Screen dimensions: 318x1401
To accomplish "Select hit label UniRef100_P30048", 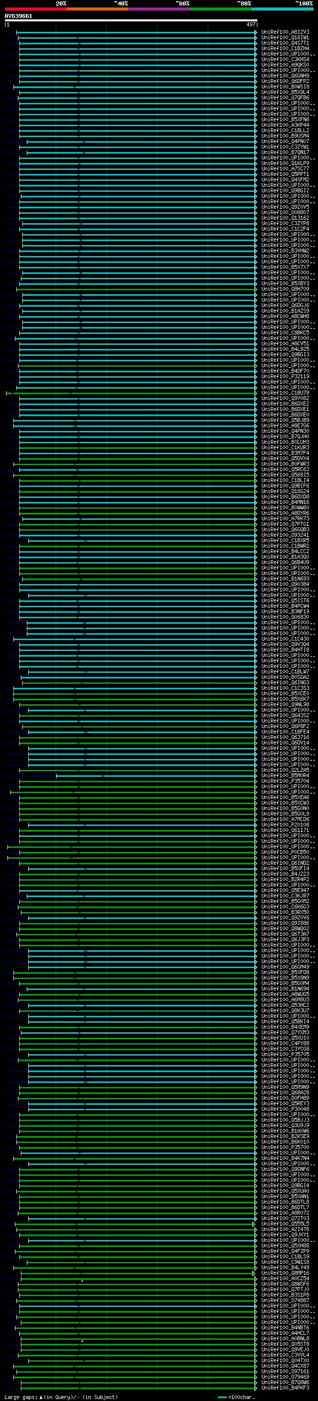I will pyautogui.click(x=285, y=1109).
